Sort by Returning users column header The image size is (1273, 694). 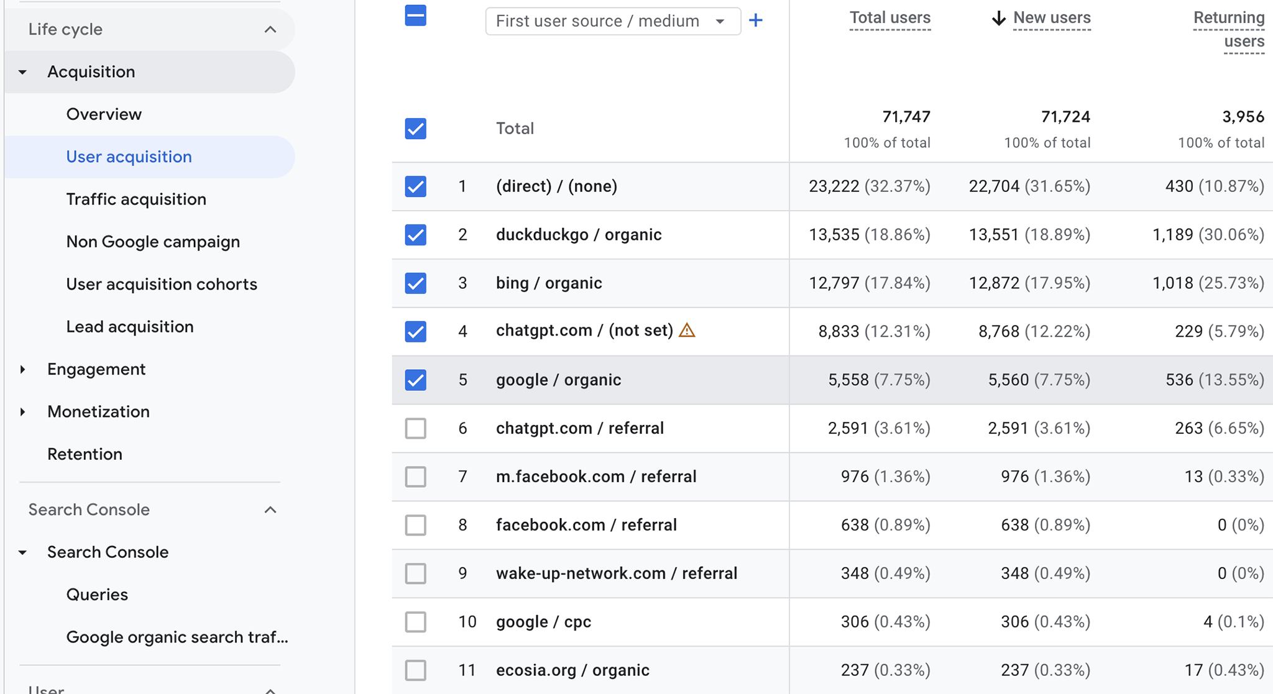1229,30
